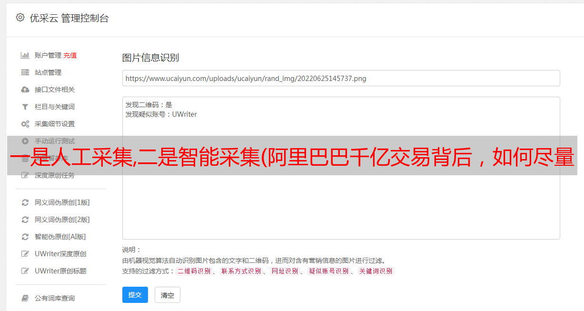Open 同义词伪原创[2版] menu item
The image size is (584, 311).
point(62,220)
